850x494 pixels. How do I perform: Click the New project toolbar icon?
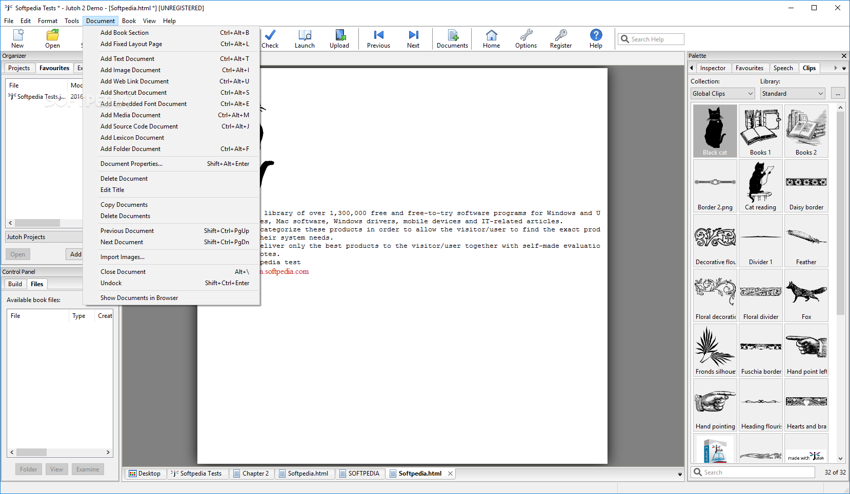click(18, 39)
